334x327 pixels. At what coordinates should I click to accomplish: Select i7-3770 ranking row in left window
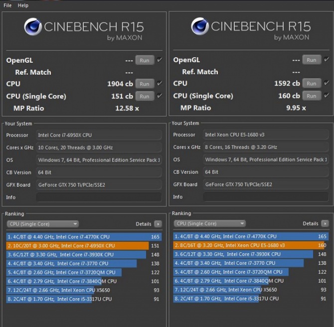point(84,264)
